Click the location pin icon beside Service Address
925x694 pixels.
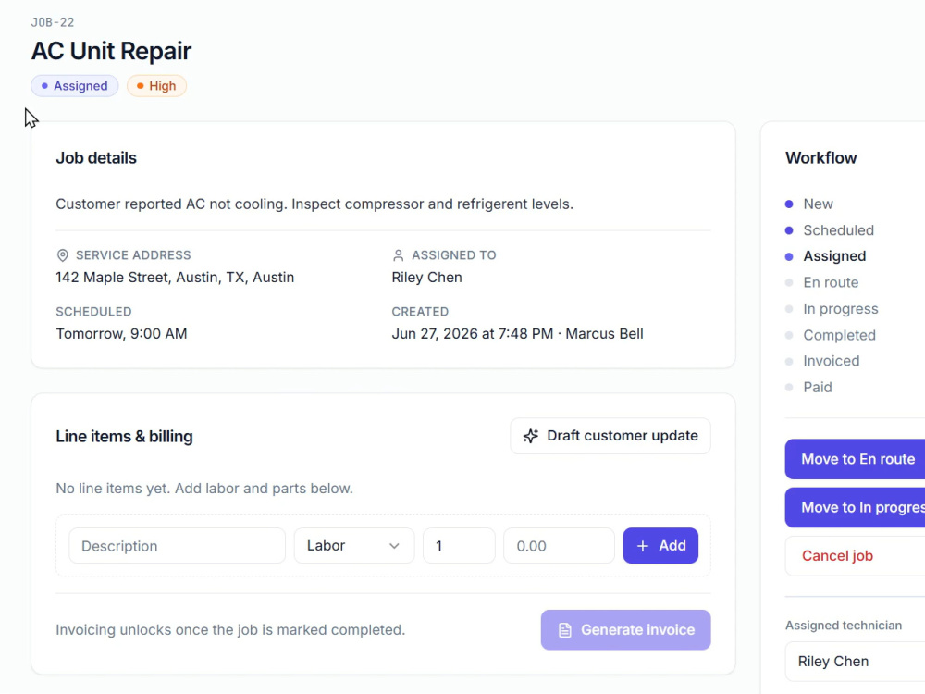(x=62, y=255)
